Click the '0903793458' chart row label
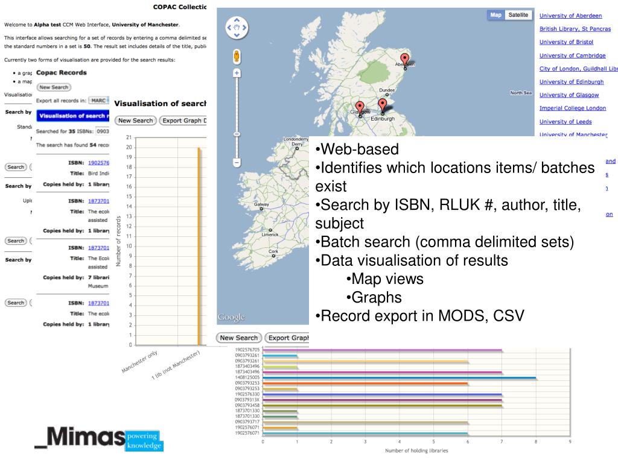The height and width of the screenshot is (463, 618). (247, 405)
